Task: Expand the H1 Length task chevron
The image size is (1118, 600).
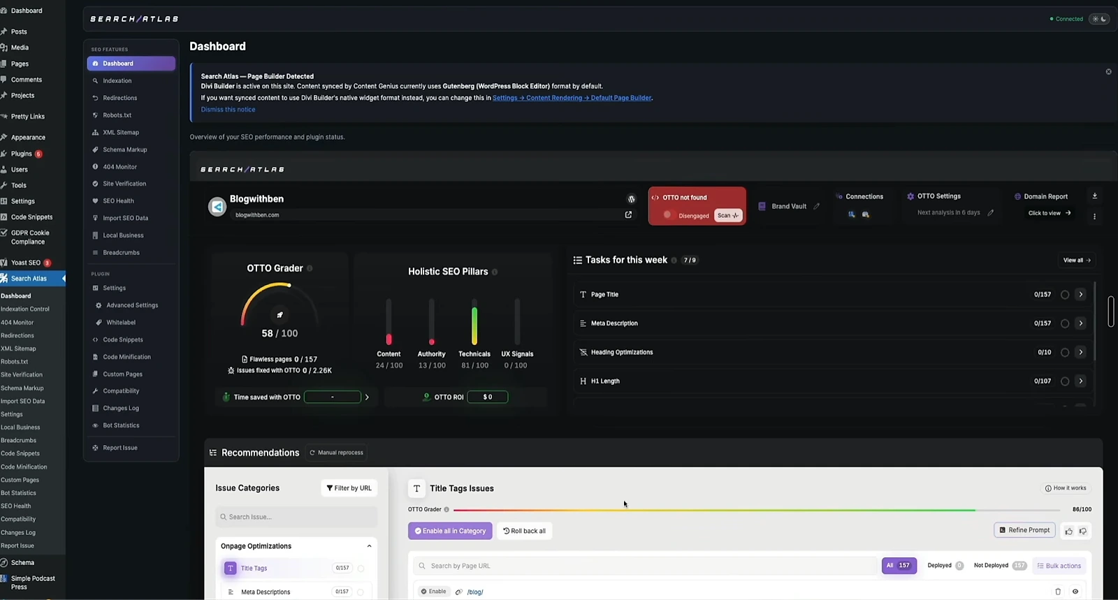Action: click(1081, 381)
